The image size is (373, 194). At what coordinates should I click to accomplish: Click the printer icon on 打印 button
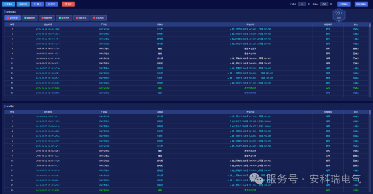pyautogui.click(x=49, y=4)
